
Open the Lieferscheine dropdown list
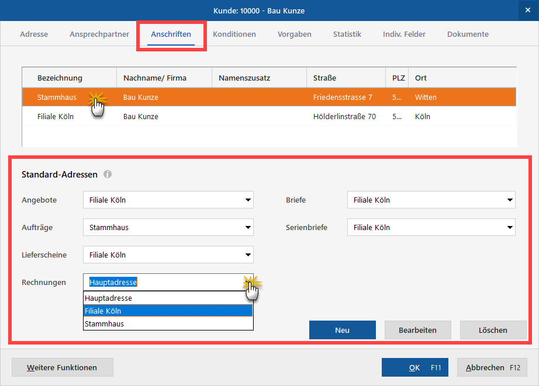pos(248,255)
